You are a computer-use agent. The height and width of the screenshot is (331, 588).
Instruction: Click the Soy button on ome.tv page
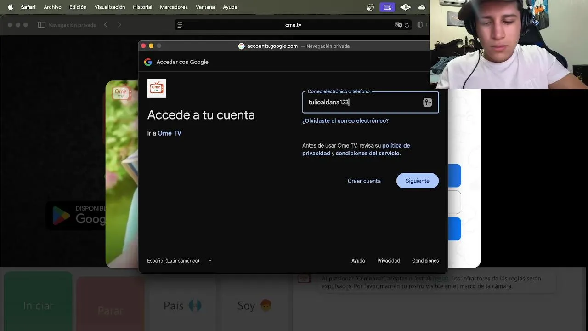click(x=254, y=303)
